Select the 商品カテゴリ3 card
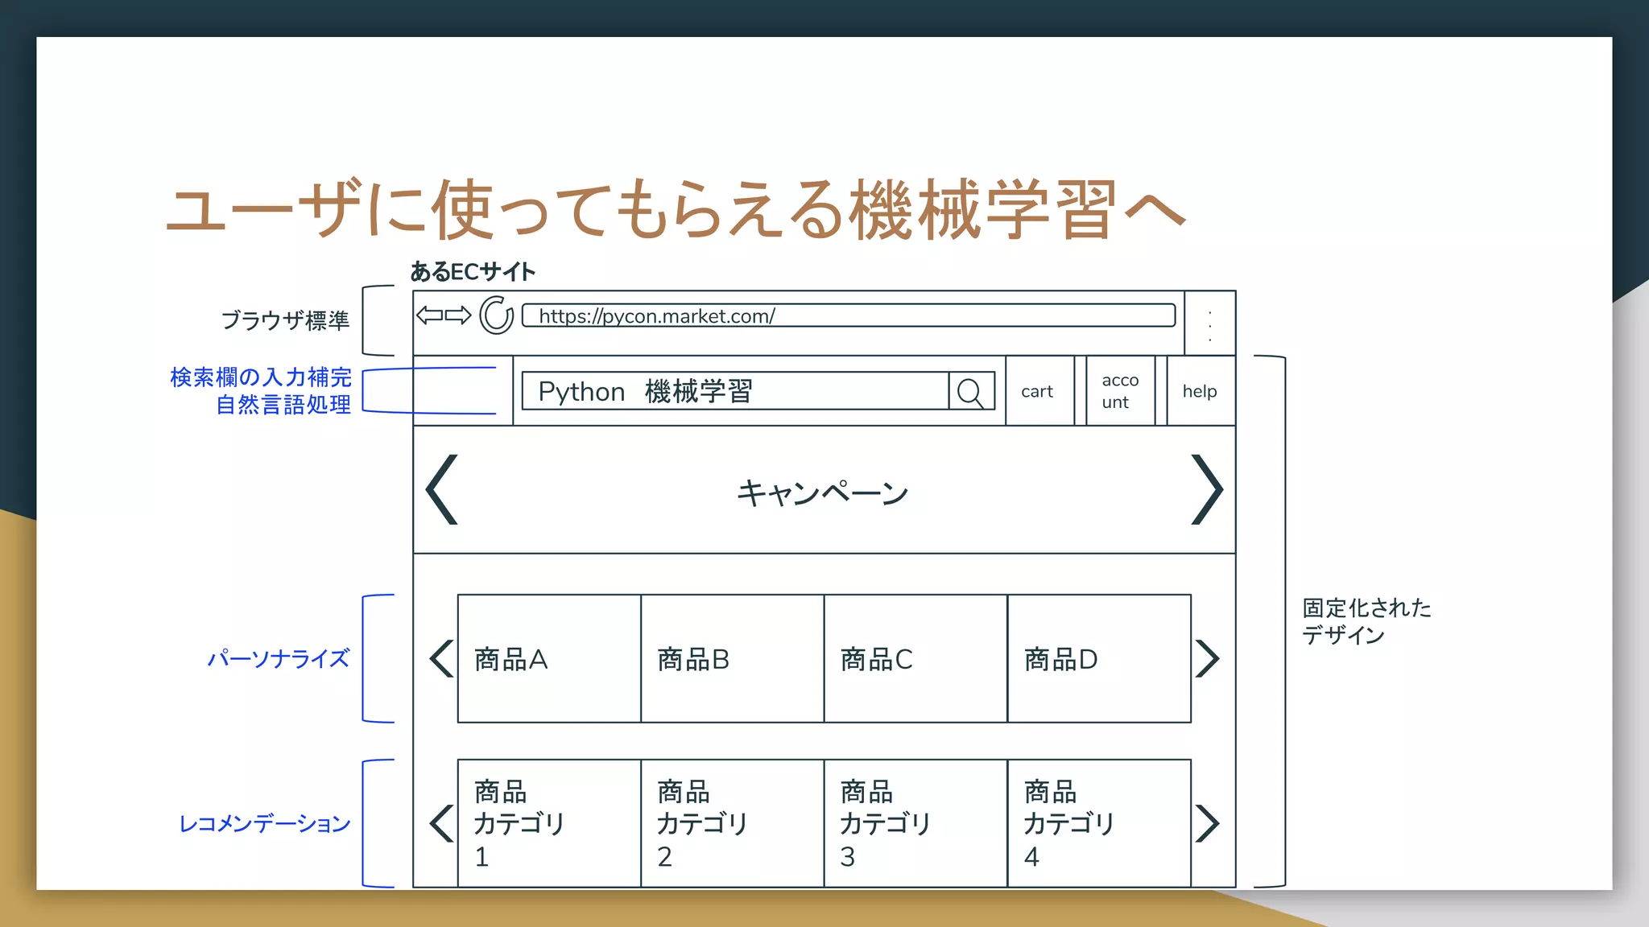This screenshot has height=927, width=1649. (x=915, y=823)
